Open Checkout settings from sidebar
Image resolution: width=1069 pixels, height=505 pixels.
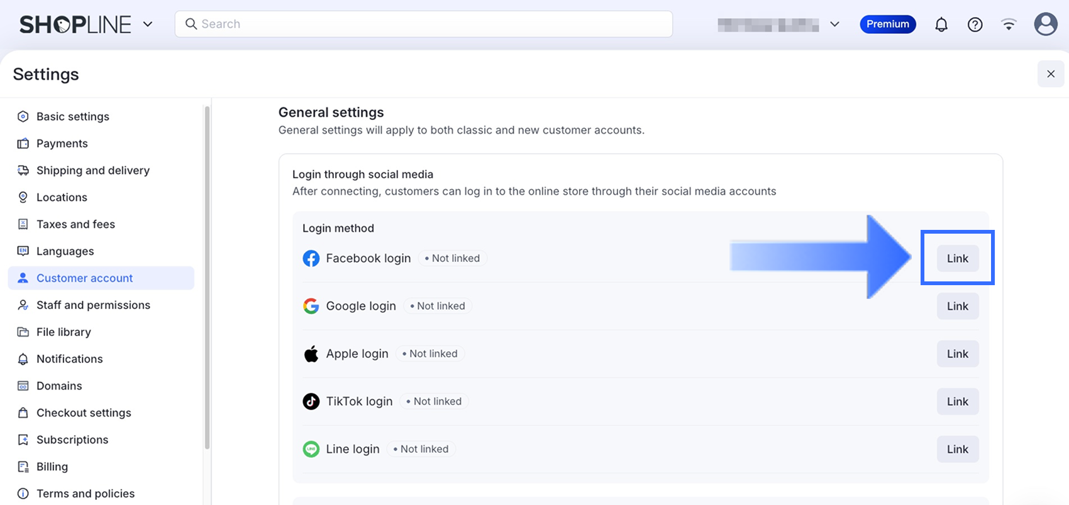click(x=84, y=413)
